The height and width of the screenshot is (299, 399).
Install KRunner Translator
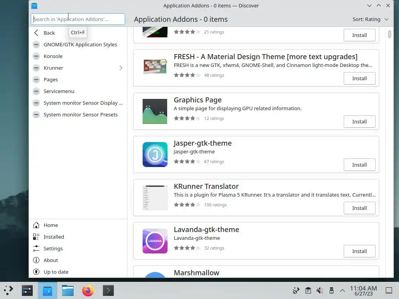point(359,208)
